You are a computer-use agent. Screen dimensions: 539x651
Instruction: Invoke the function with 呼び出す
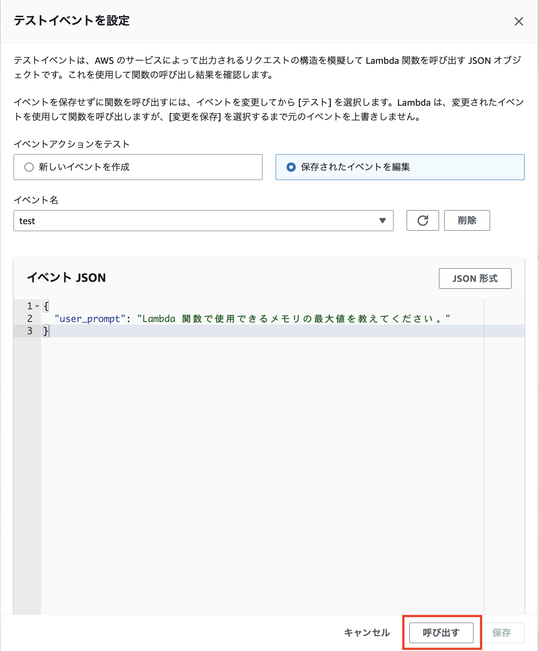coord(441,632)
